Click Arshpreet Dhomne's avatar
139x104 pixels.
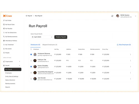pos(35,54)
